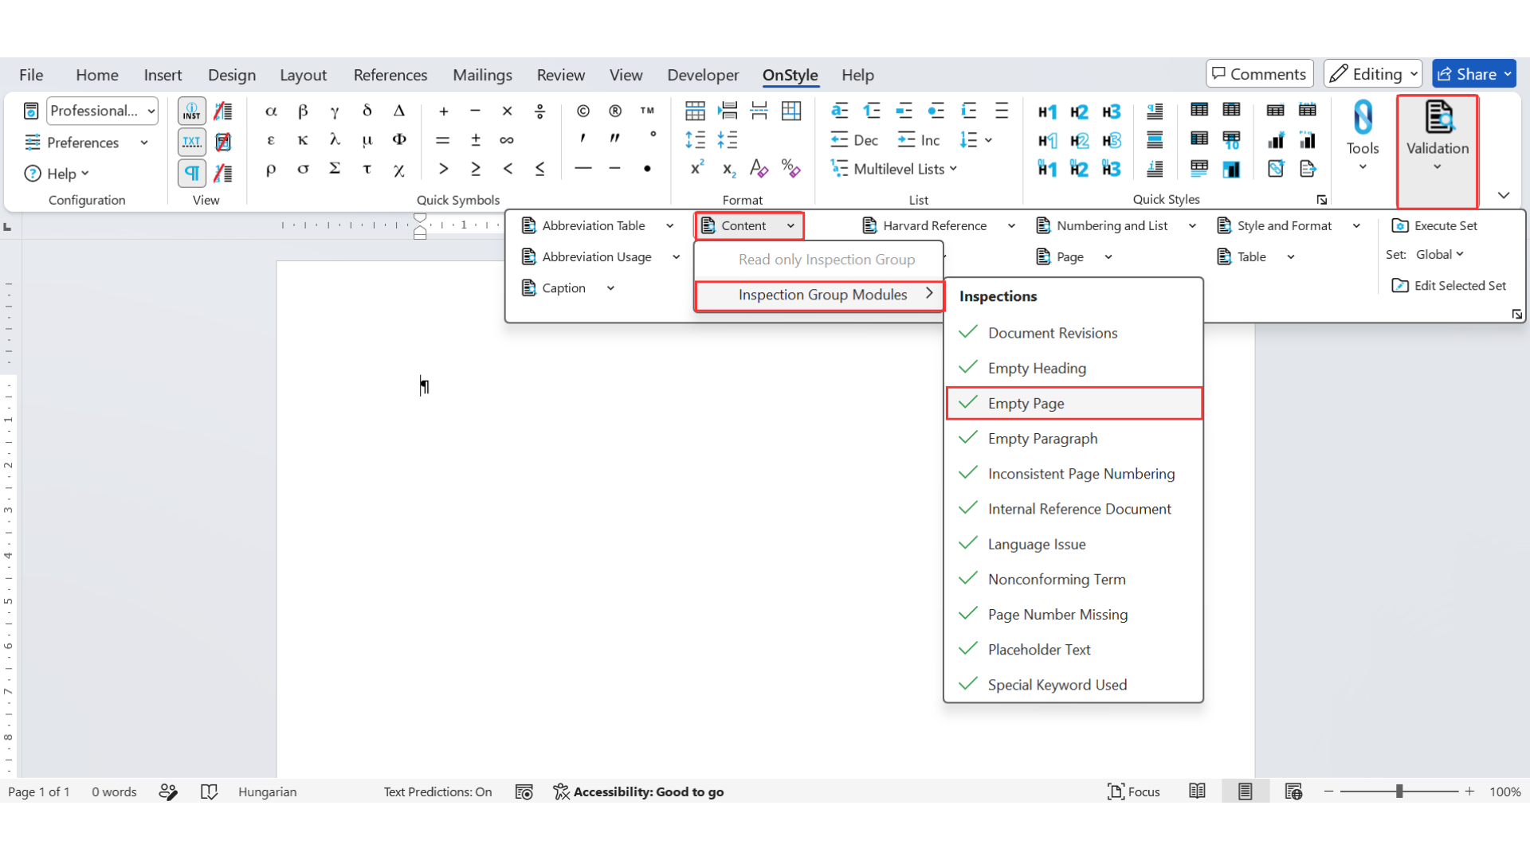Click the Dec list indent button
The width and height of the screenshot is (1530, 860).
[x=853, y=140]
